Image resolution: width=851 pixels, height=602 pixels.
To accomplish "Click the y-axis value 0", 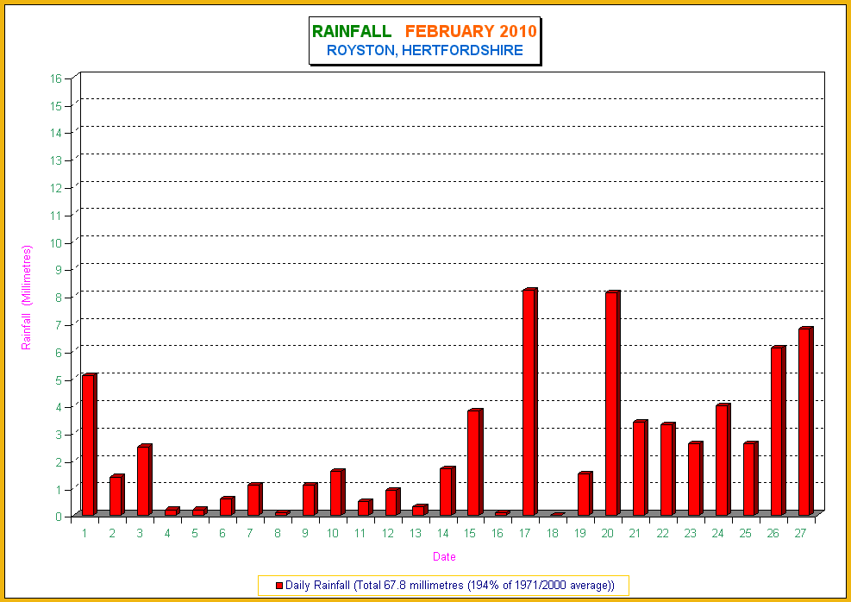I will coord(59,517).
